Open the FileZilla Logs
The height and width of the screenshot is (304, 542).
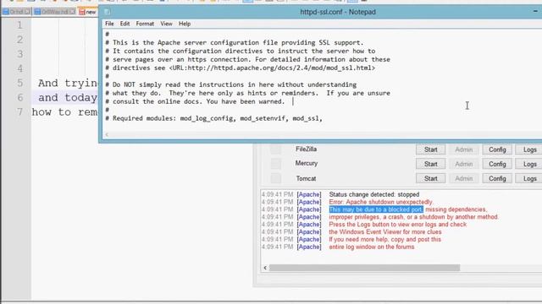[x=529, y=149]
